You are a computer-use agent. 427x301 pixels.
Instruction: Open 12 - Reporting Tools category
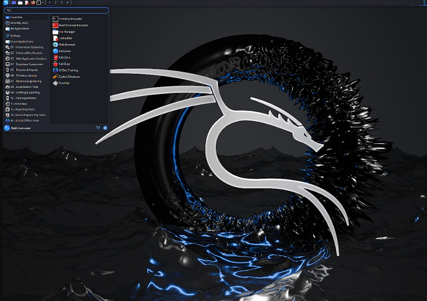(x=26, y=109)
